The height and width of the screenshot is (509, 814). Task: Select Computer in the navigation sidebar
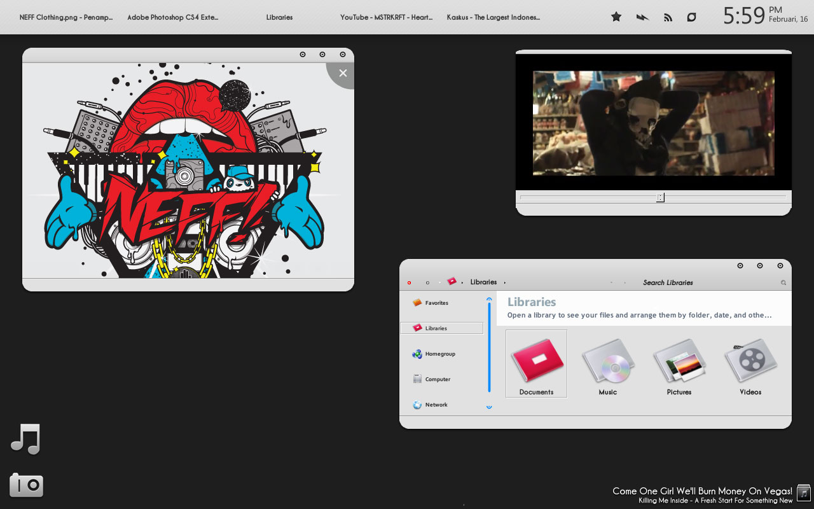[x=431, y=379]
